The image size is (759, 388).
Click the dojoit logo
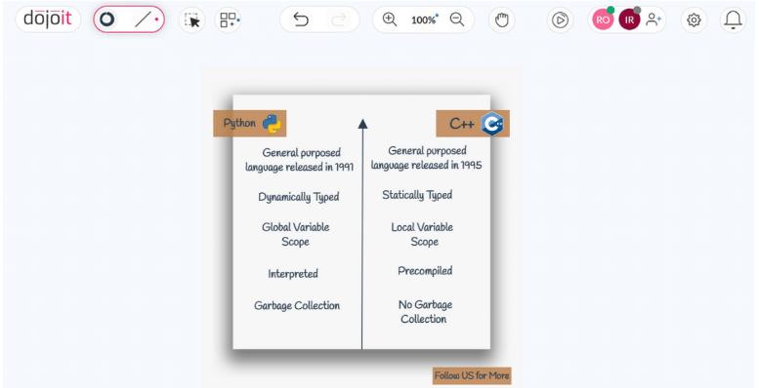48,19
